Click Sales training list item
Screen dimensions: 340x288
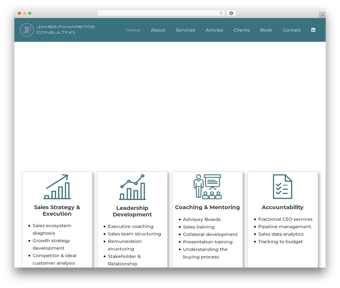point(199,227)
